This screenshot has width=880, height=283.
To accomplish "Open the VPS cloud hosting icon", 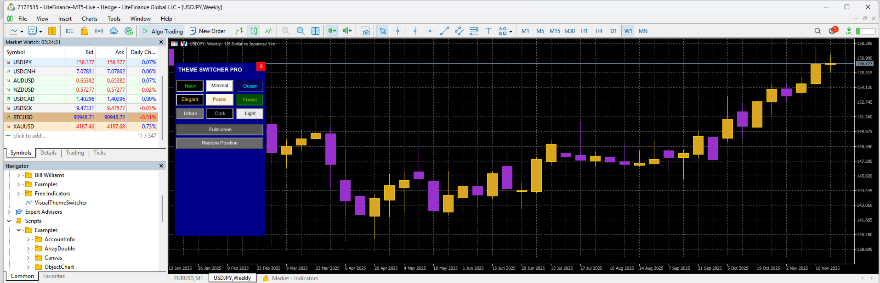I will point(114,31).
